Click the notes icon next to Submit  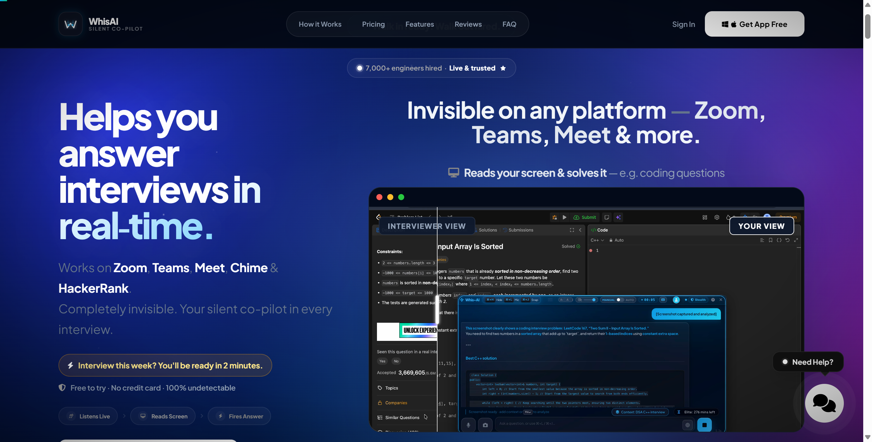[x=606, y=217]
